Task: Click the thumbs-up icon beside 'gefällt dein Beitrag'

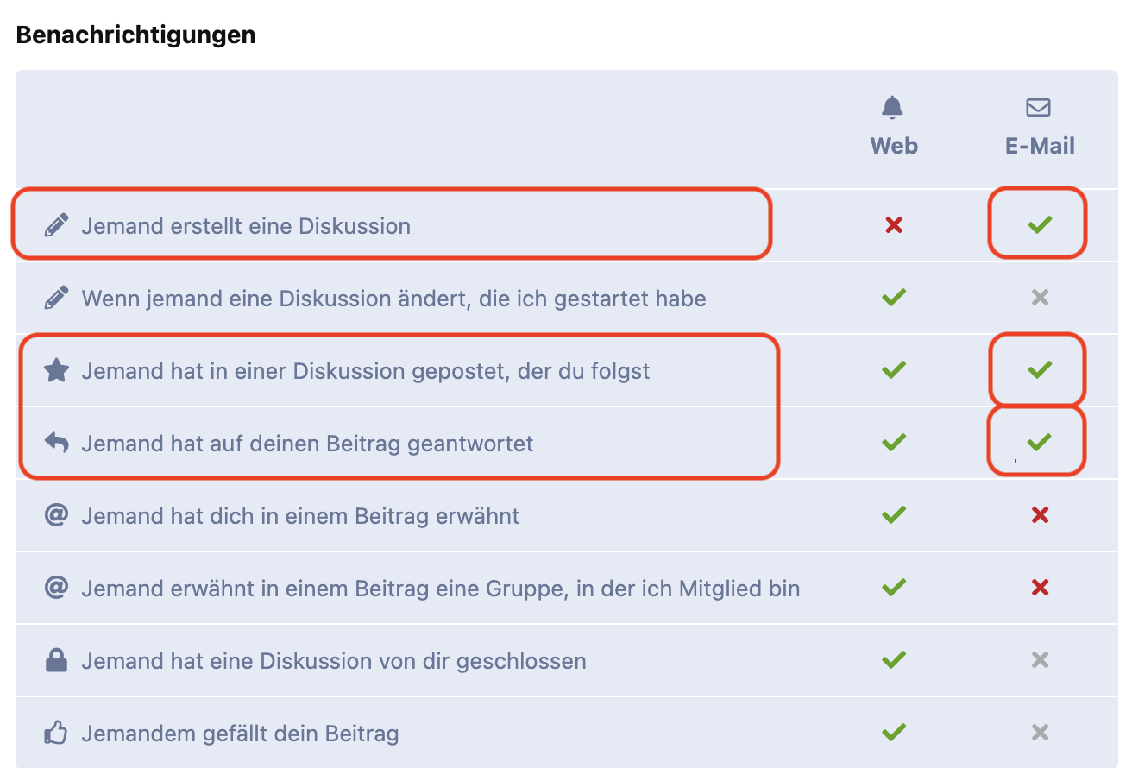Action: tap(56, 734)
